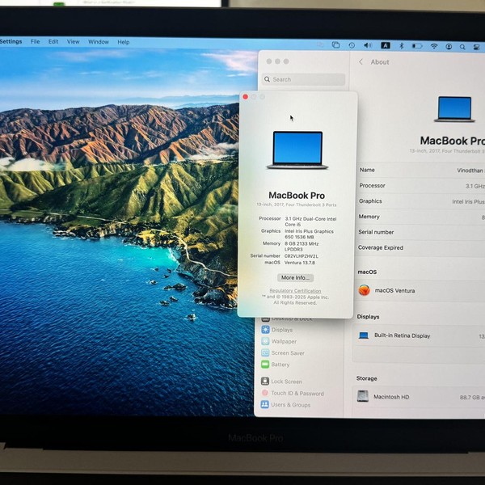Click 'Ventura 13.7.8' macOS version text
Viewport: 485px width, 485px height.
[300, 263]
